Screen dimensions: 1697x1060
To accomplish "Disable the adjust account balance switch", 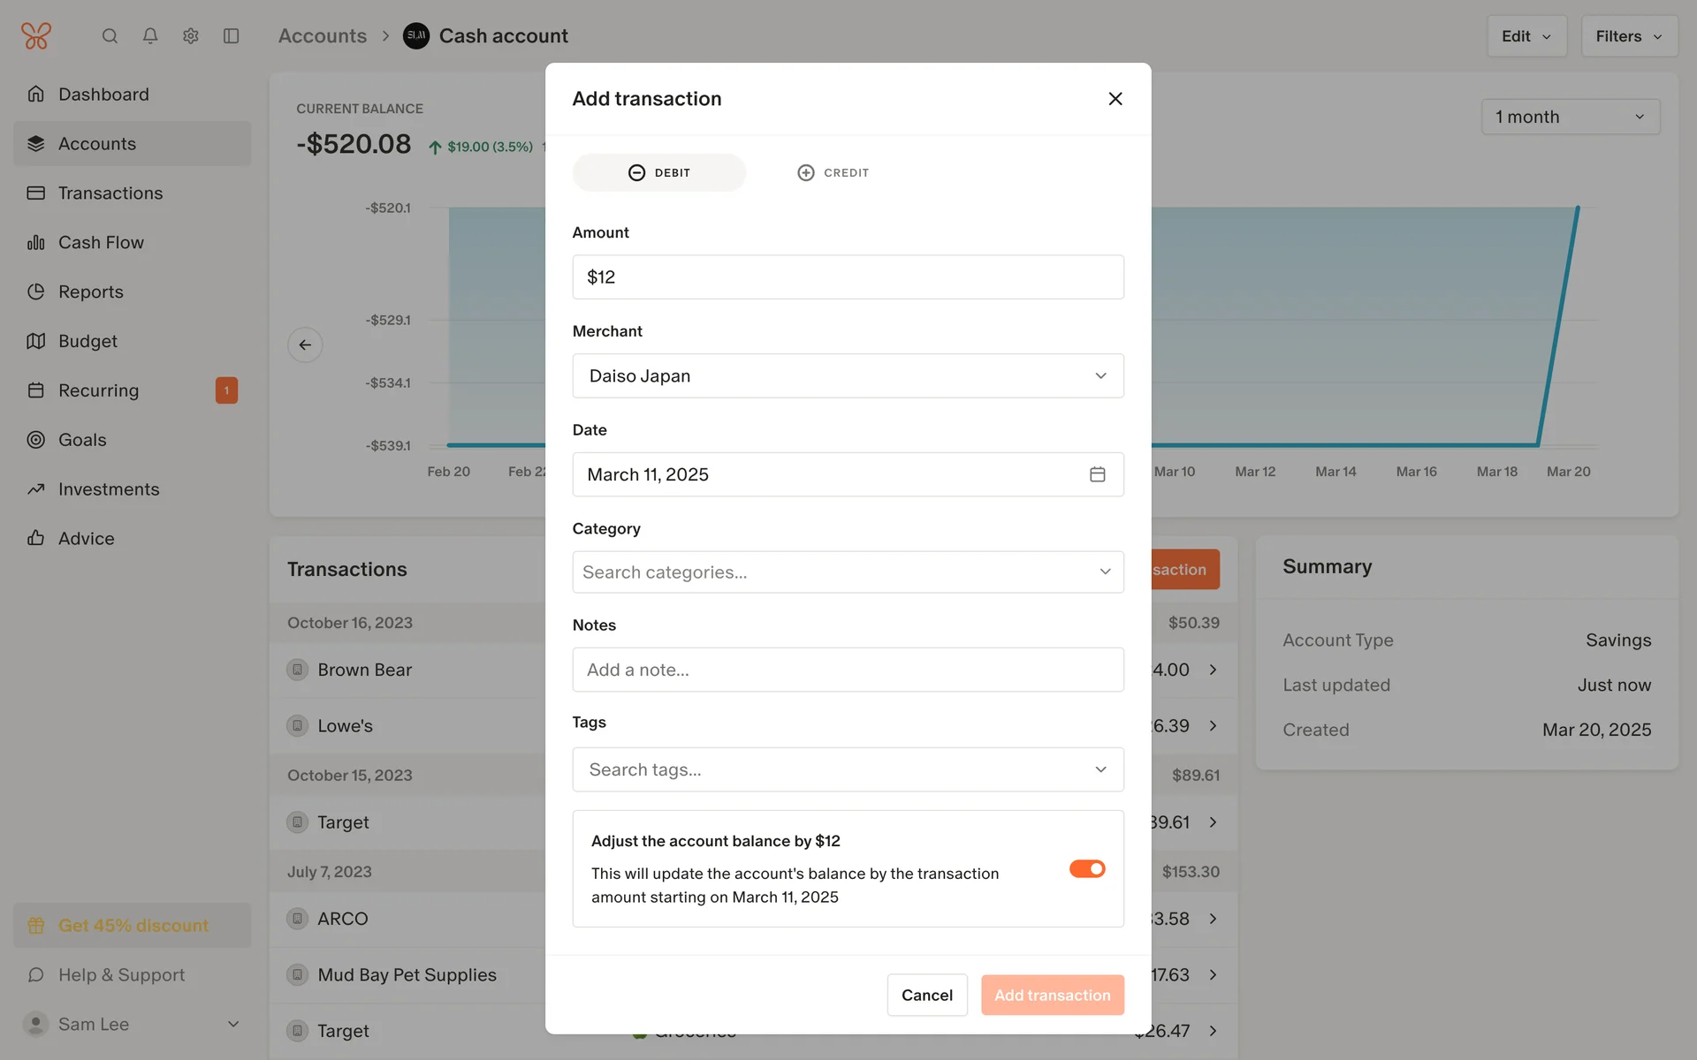I will tap(1087, 869).
